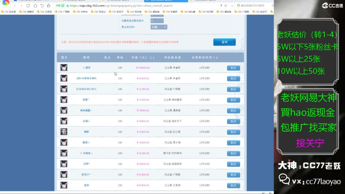
Task: Click the remaining sale time sort arrows
Action: click(216, 58)
